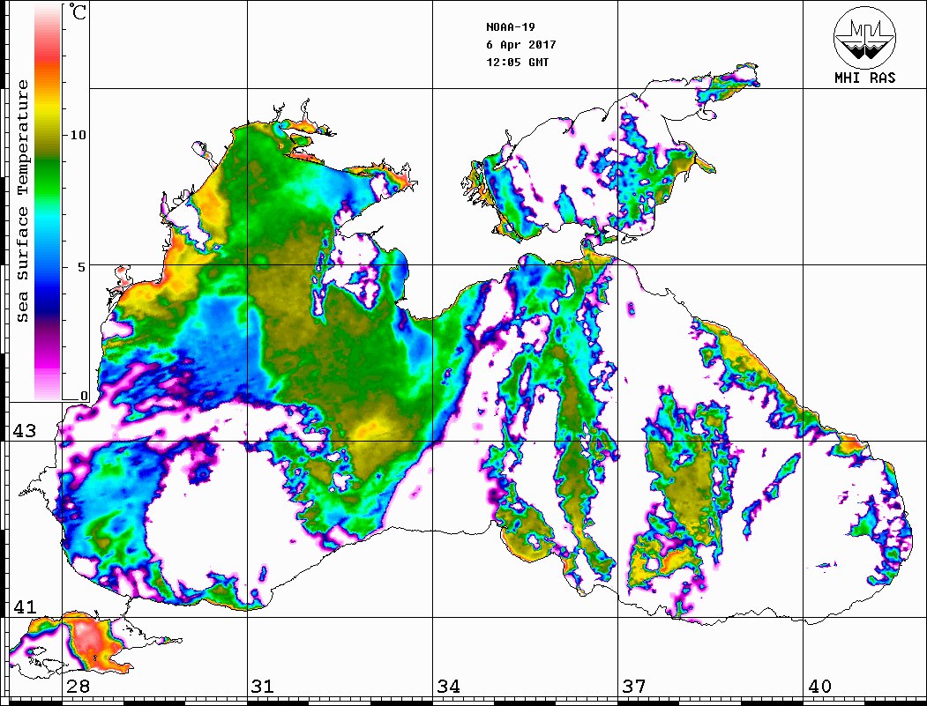
Task: Select the 'NOAA-19' satellite label
Action: (x=510, y=27)
